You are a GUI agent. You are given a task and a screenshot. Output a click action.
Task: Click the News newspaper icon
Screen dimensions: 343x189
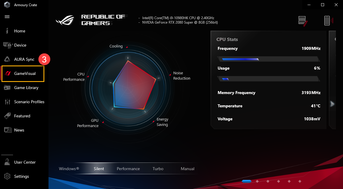pyautogui.click(x=8, y=130)
